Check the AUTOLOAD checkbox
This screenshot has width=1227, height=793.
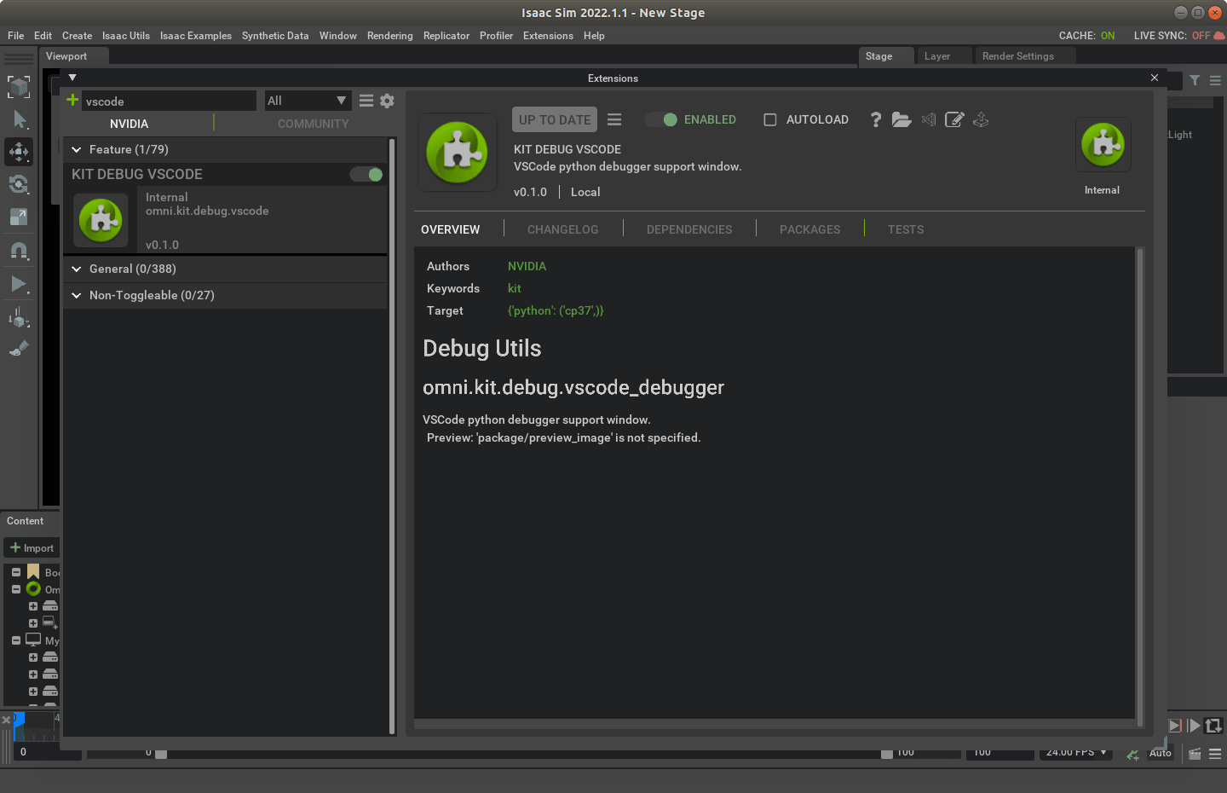(770, 119)
